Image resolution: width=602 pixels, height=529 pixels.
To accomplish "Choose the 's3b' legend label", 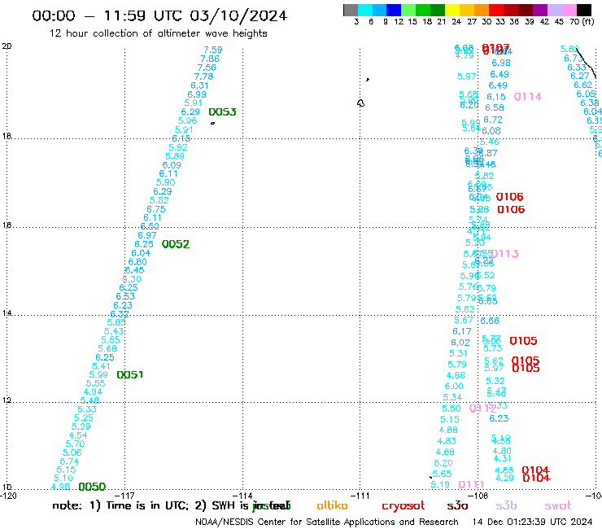I will (506, 505).
